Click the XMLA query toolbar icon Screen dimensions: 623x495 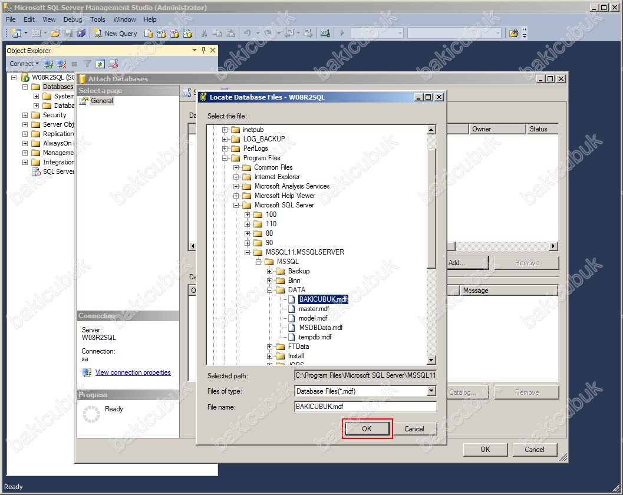coord(187,34)
